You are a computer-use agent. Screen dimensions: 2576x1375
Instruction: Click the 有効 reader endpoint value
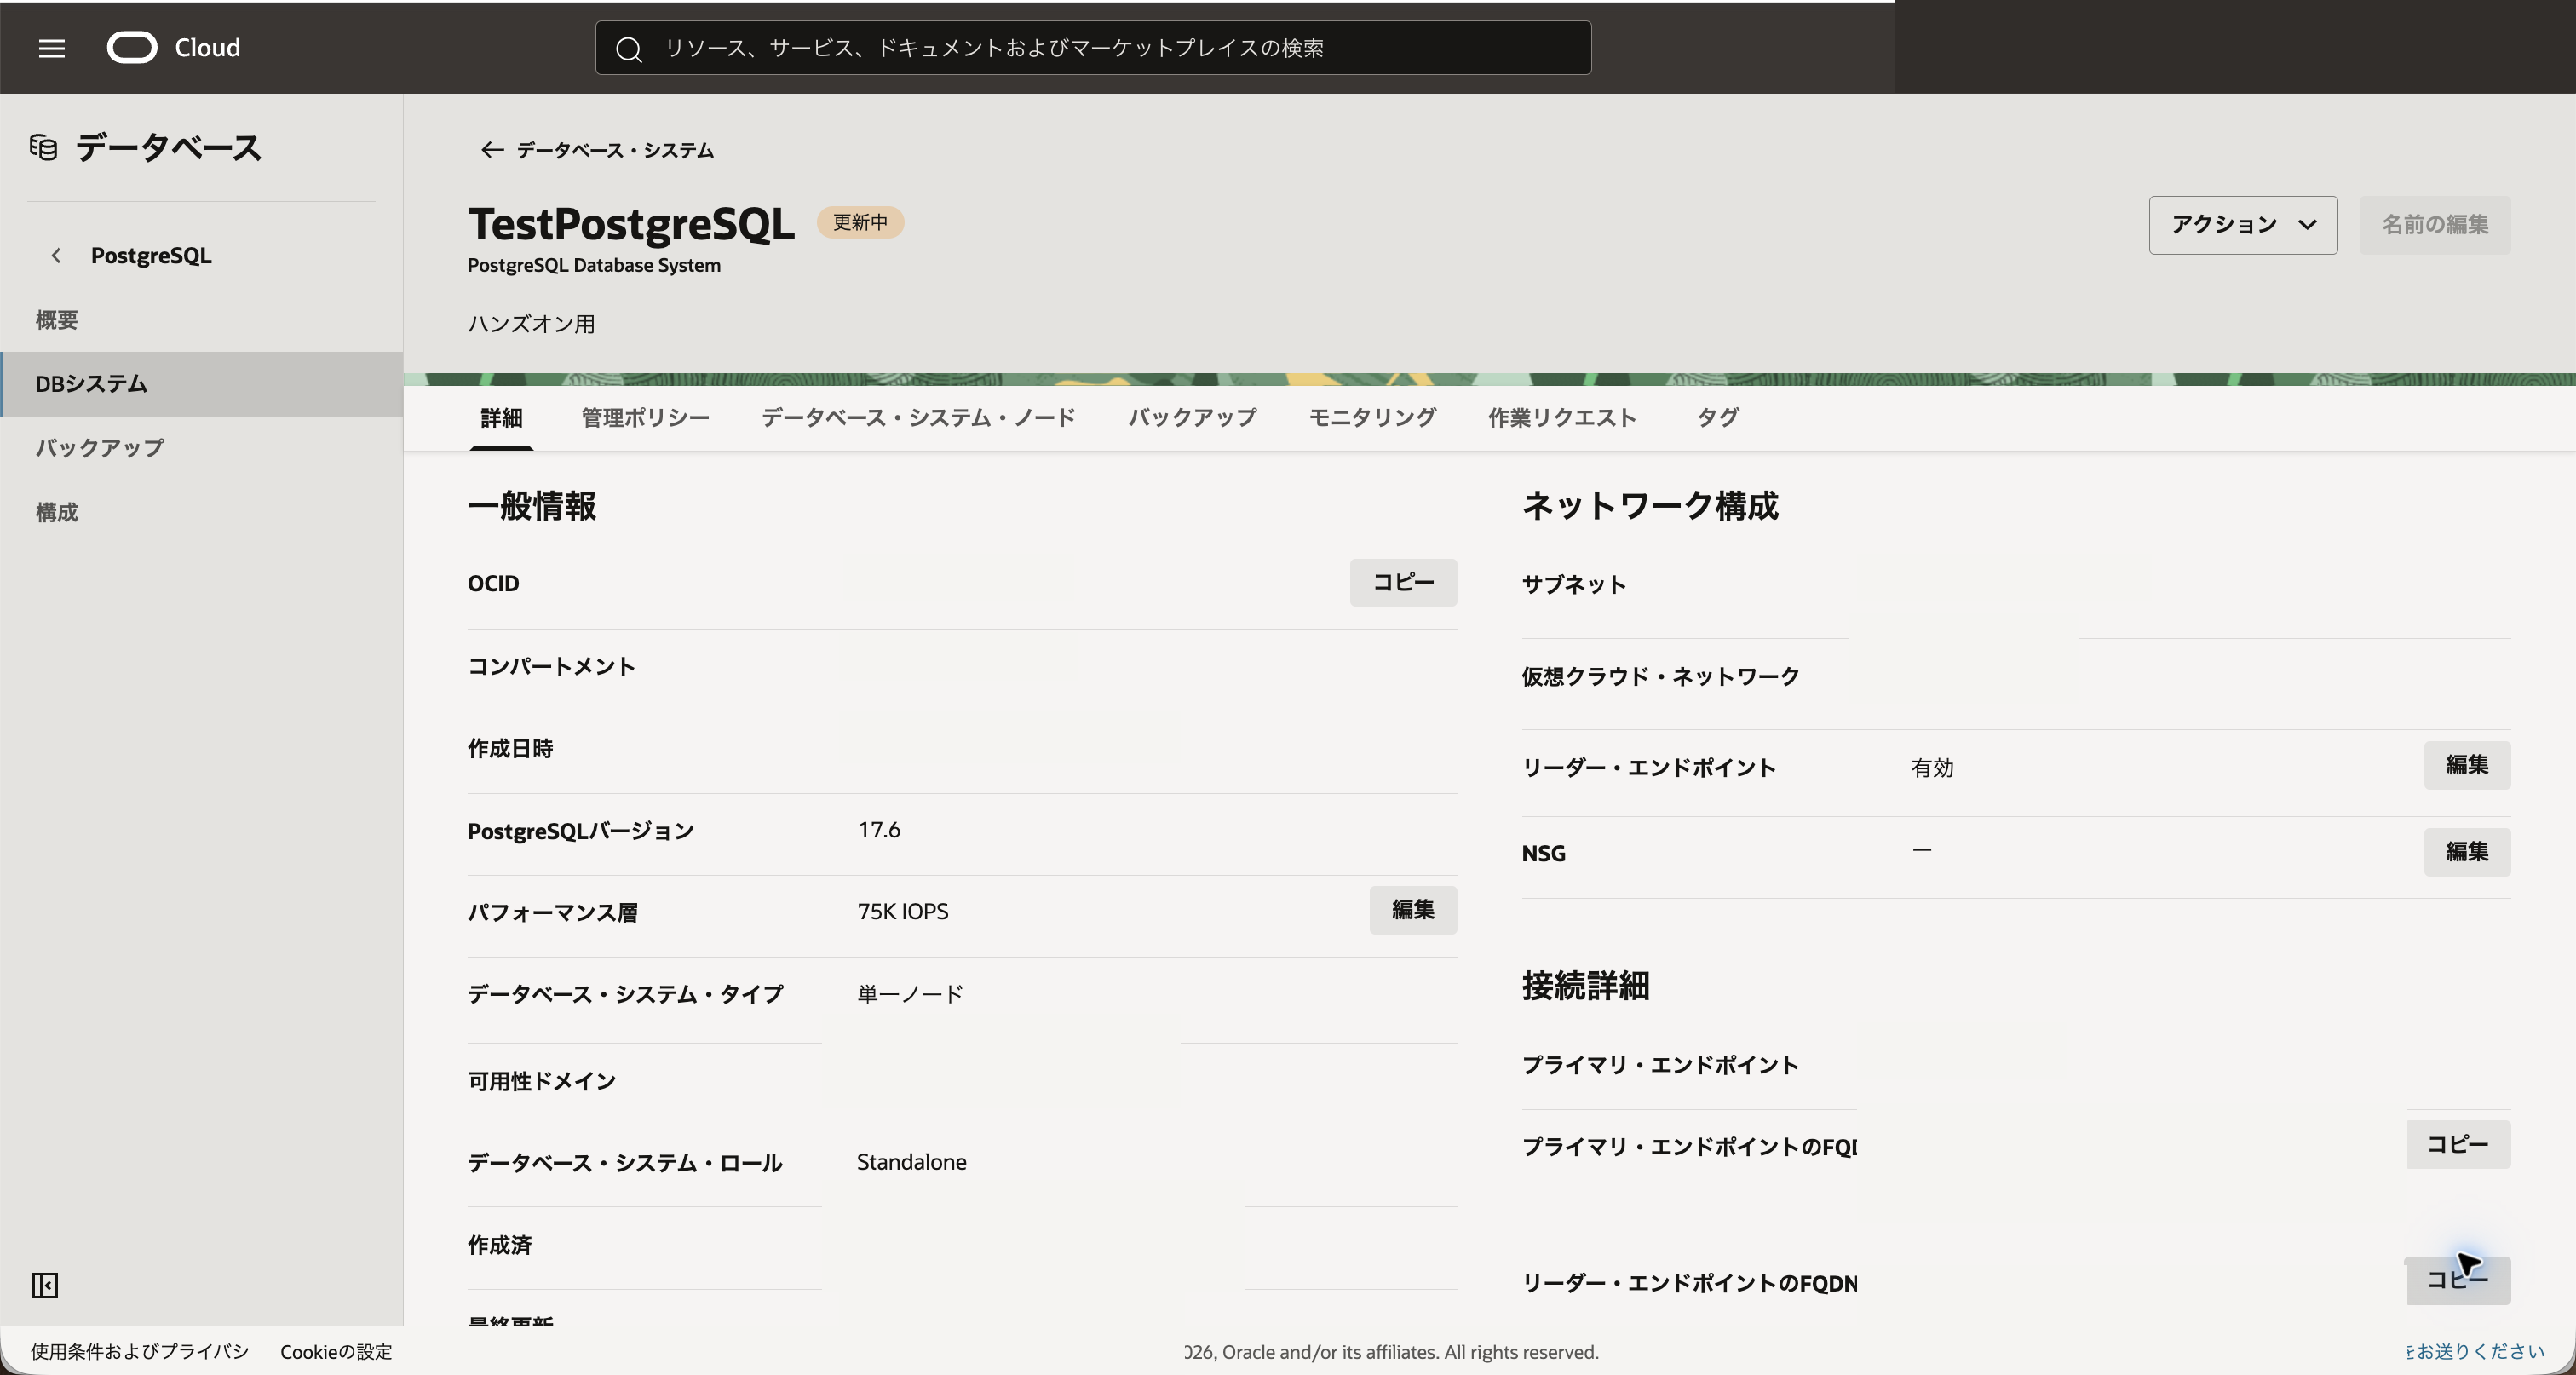[1932, 768]
